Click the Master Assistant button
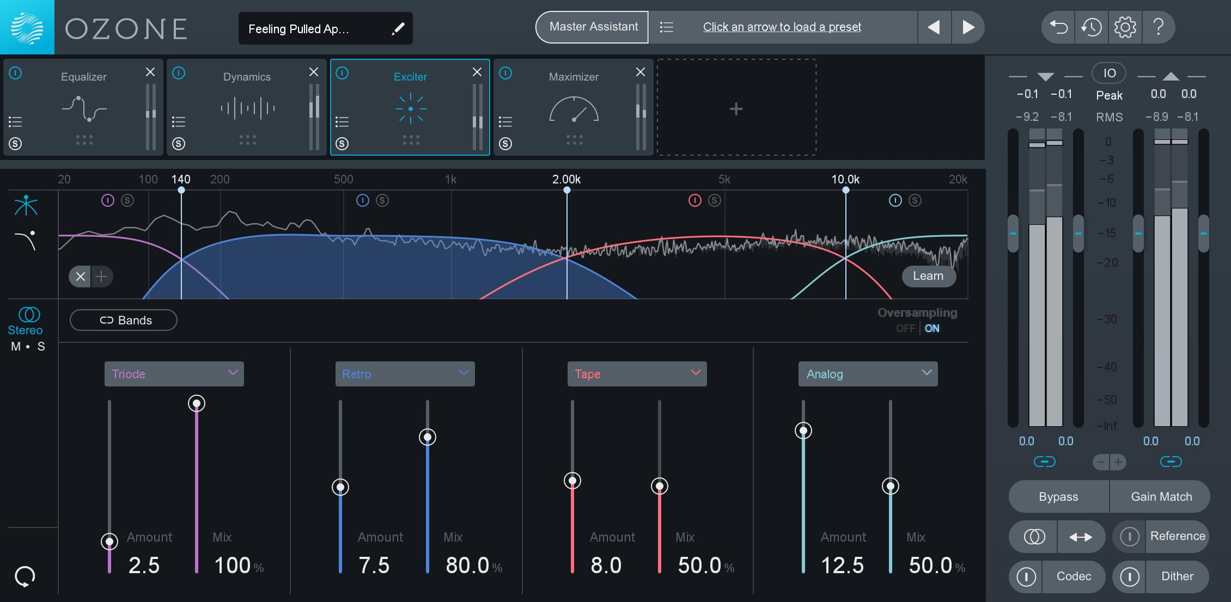The image size is (1231, 602). coord(593,27)
